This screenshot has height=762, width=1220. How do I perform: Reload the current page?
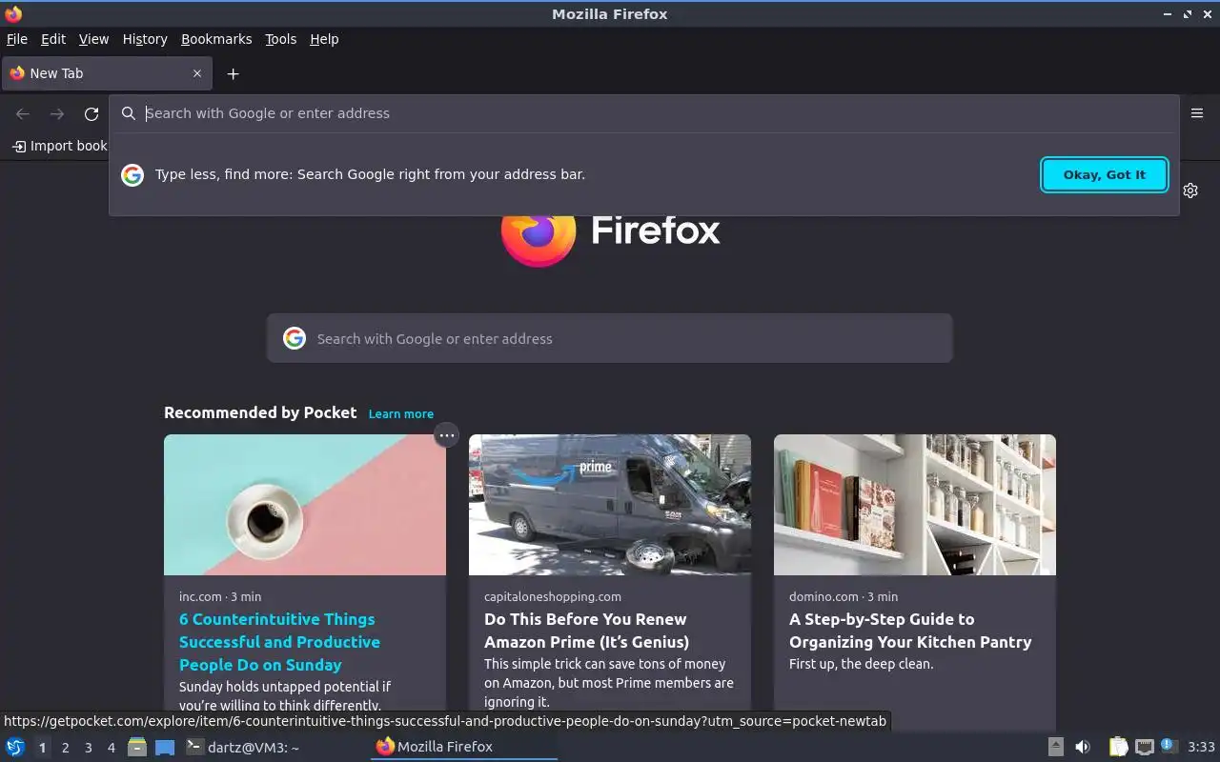91,113
